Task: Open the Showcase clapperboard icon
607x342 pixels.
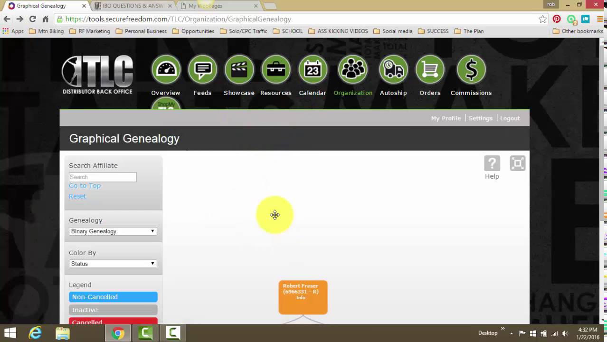Action: point(239,69)
